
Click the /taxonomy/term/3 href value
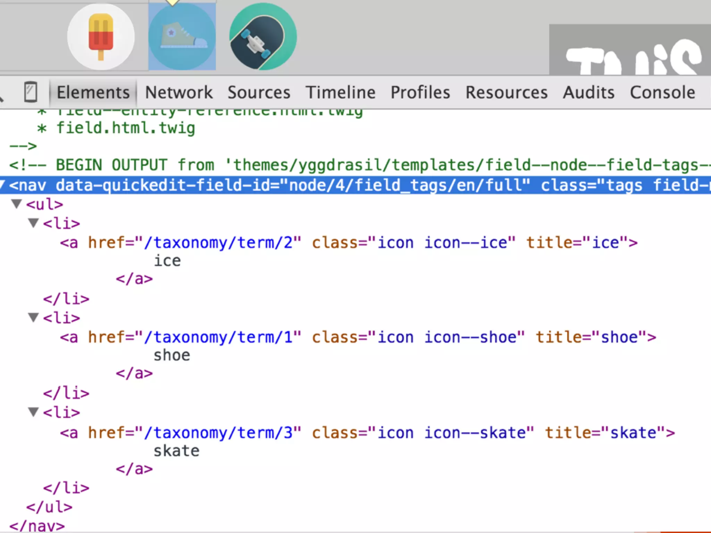tap(219, 433)
